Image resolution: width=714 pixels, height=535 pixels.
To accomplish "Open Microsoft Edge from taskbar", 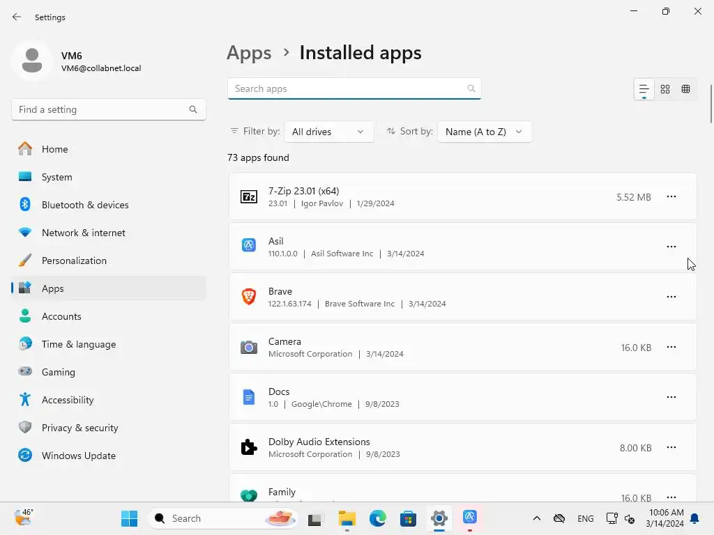I will pyautogui.click(x=377, y=518).
